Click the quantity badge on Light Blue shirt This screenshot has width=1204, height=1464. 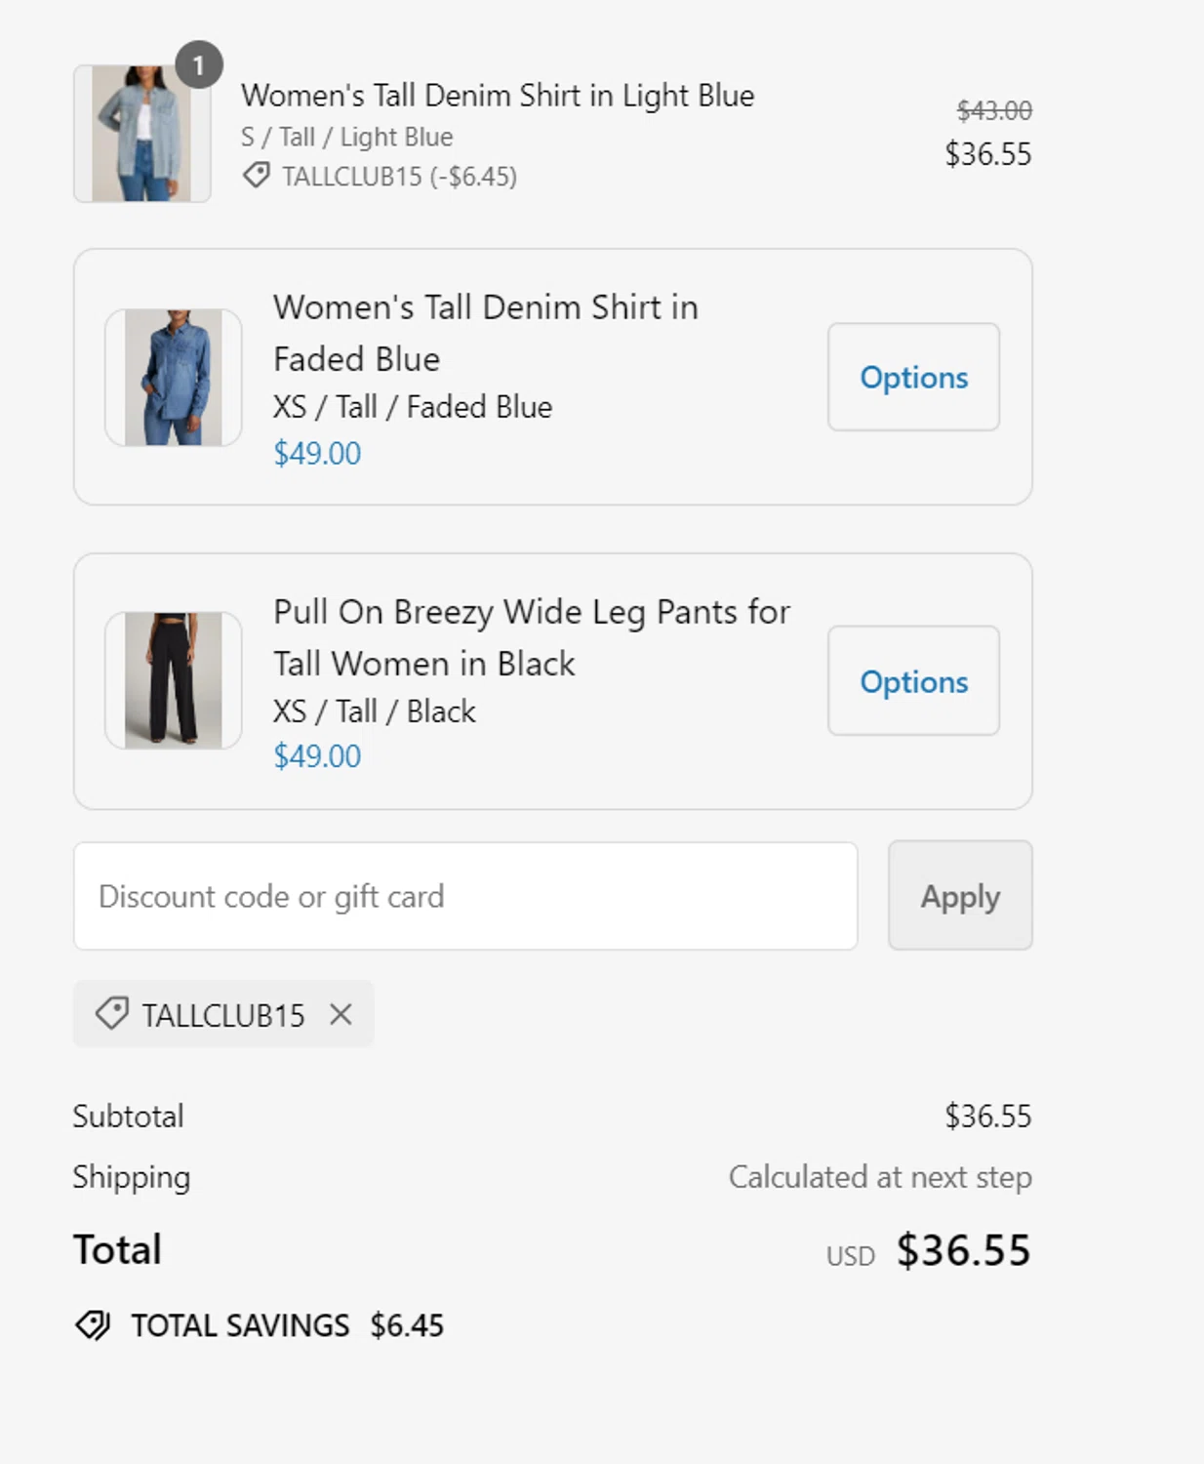[199, 65]
